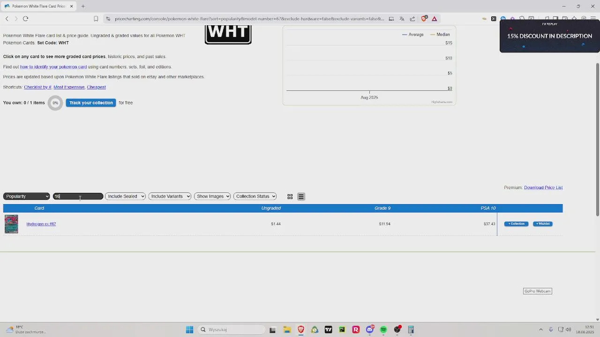Open how to identify your pokemon card link
This screenshot has width=600, height=337.
click(x=53, y=67)
